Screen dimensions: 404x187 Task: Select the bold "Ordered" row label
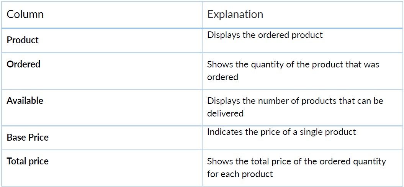coord(23,64)
